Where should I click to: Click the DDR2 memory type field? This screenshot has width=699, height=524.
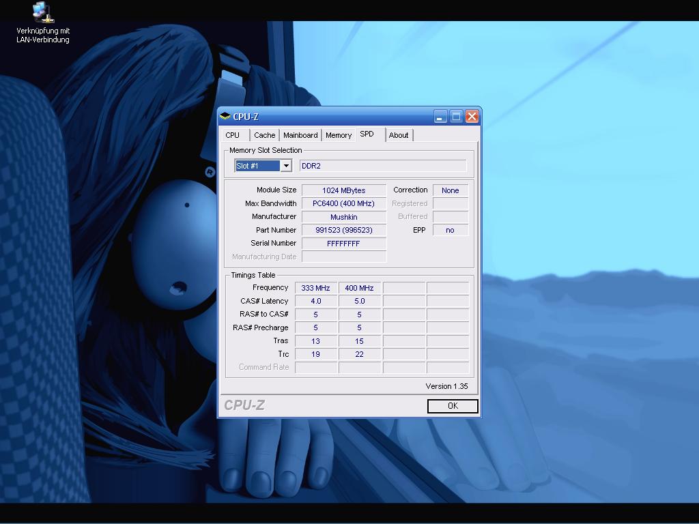click(x=383, y=166)
